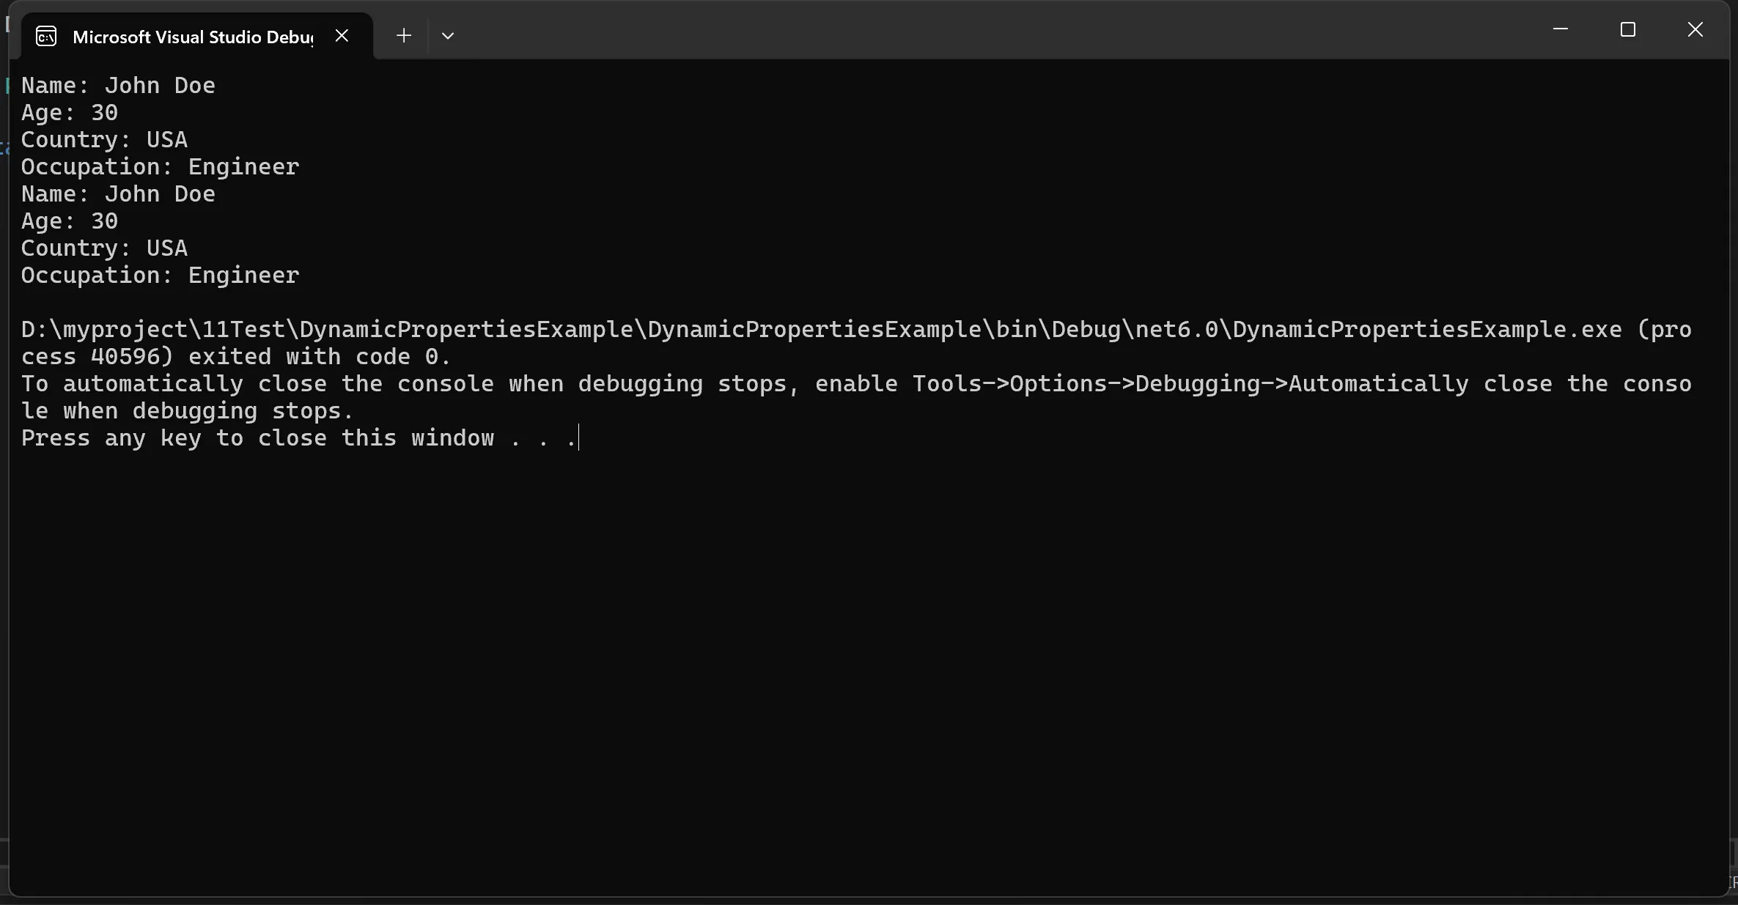Click the first "Occupation: Engineer" output line
This screenshot has width=1738, height=905.
(160, 167)
